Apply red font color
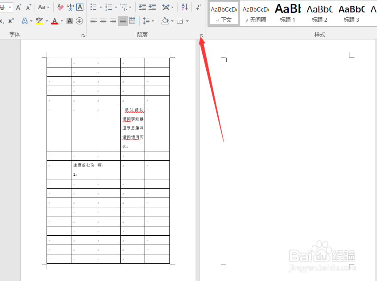 [55, 21]
